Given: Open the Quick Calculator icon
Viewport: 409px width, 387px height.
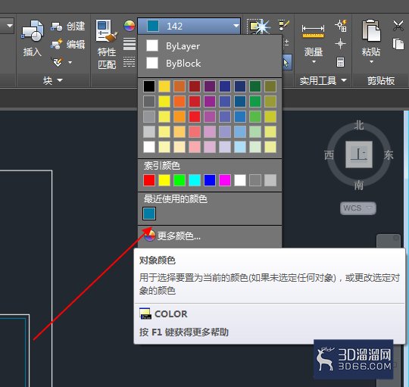Looking at the screenshot, I should click(340, 62).
